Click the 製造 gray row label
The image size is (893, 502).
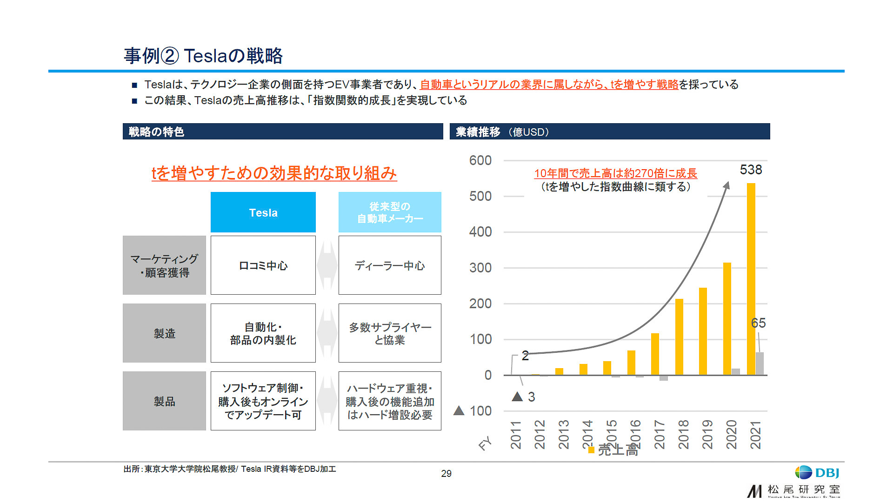(164, 333)
